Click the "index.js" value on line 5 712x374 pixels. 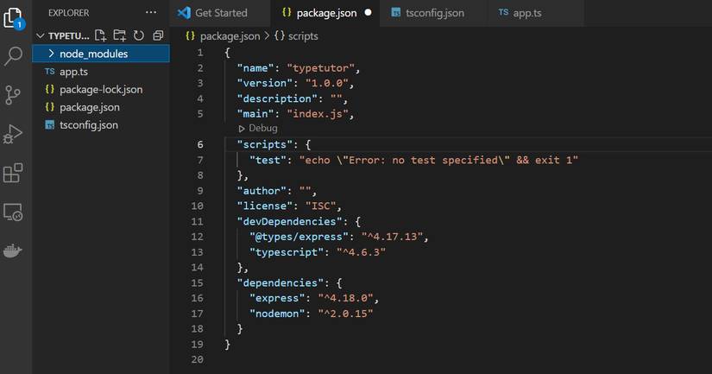[x=318, y=114]
